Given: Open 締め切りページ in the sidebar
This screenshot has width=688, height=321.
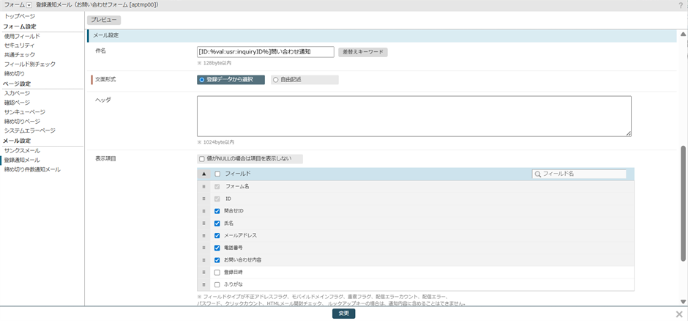Looking at the screenshot, I should tap(22, 121).
